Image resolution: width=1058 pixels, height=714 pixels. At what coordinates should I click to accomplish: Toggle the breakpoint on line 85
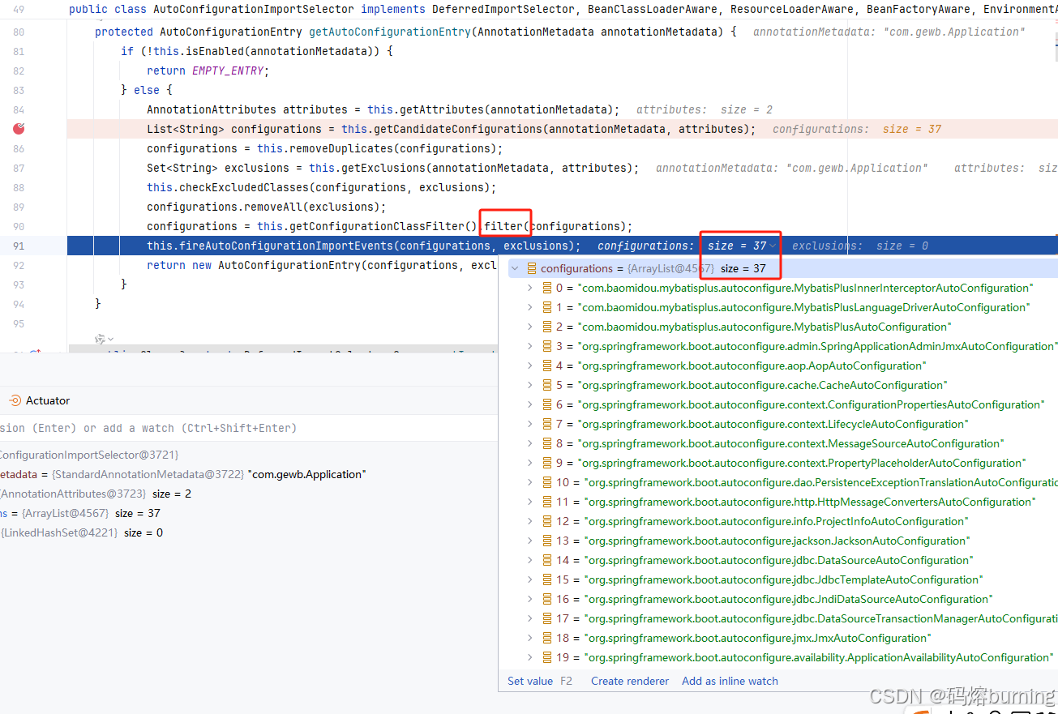19,129
